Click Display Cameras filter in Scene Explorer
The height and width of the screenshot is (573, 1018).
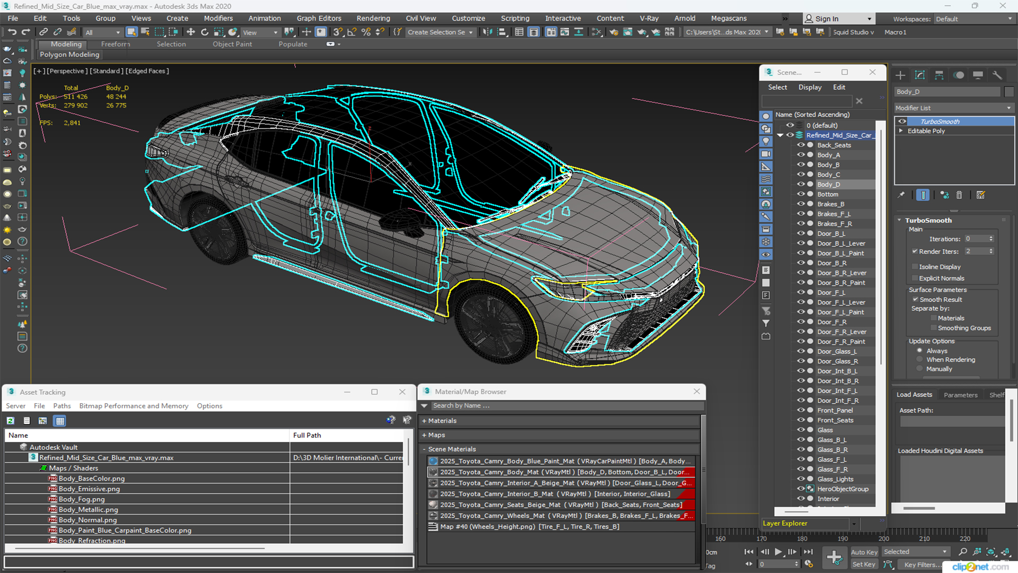click(x=766, y=154)
